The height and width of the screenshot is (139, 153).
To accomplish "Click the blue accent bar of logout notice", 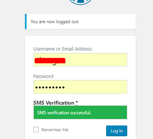I will (26, 22).
